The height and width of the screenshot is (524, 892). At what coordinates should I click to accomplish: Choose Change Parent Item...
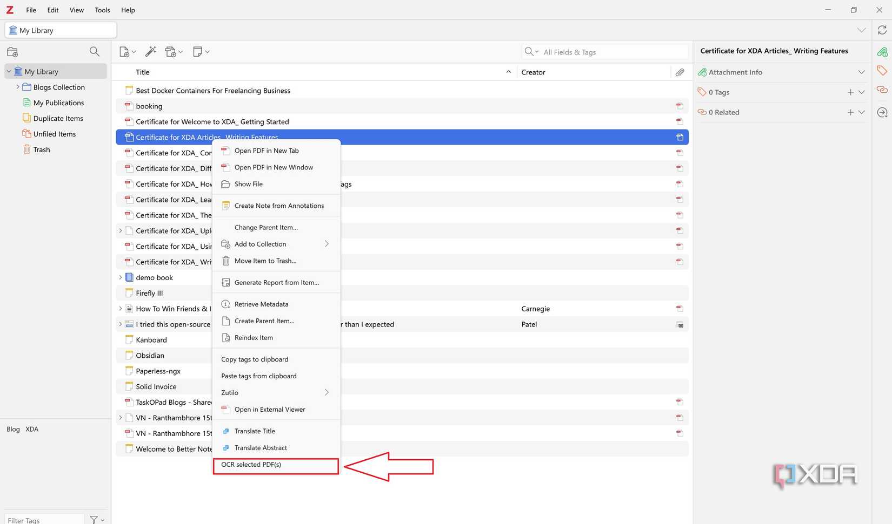pos(276,227)
